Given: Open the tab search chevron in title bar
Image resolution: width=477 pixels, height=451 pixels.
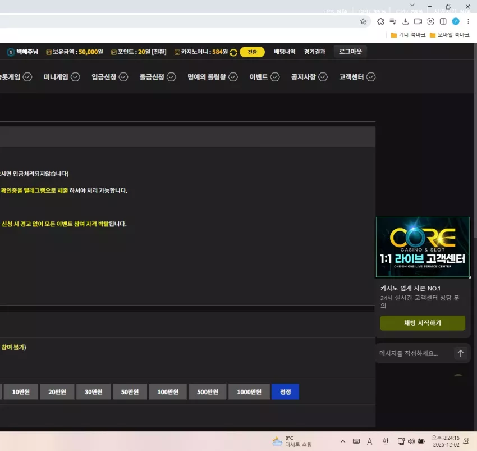Looking at the screenshot, I should (412, 5).
